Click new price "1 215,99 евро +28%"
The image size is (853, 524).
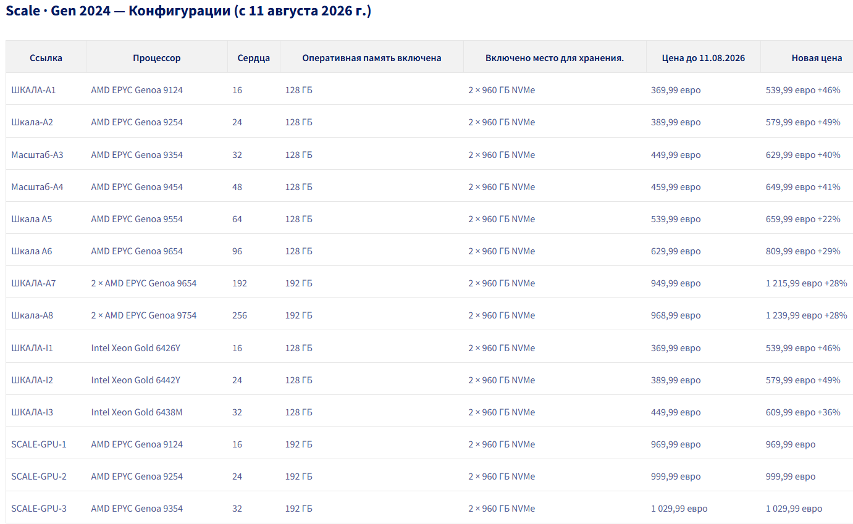click(807, 283)
